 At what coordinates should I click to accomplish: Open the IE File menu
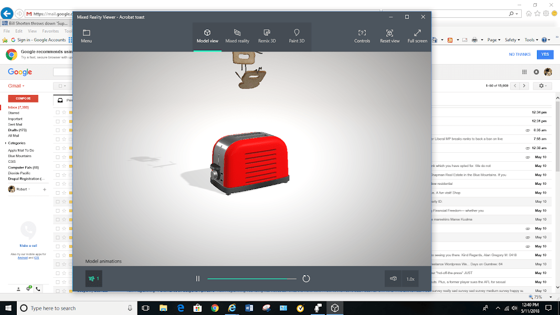point(7,31)
